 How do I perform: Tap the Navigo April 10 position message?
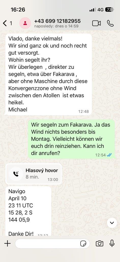[x=28, y=211]
